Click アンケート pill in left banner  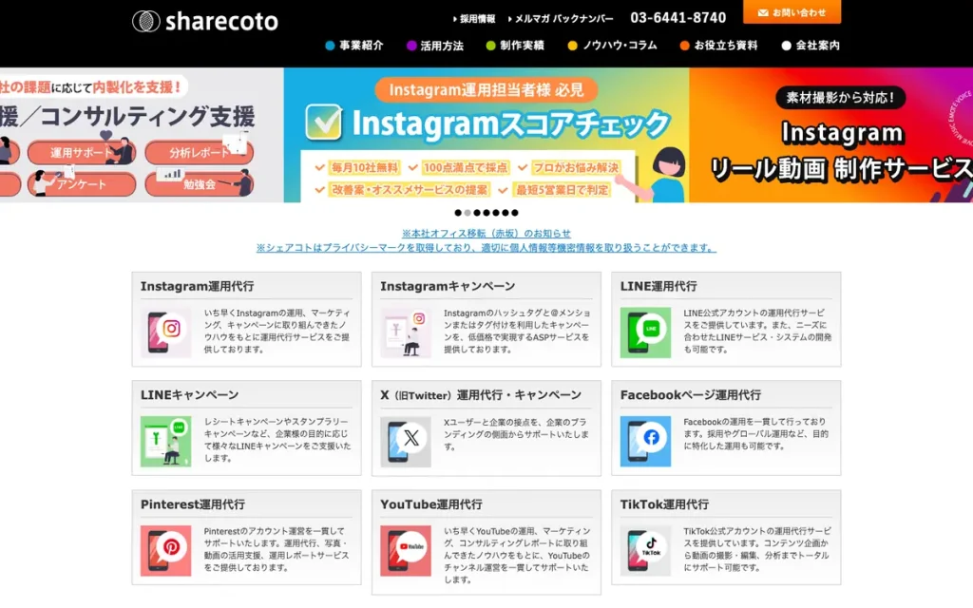point(82,184)
